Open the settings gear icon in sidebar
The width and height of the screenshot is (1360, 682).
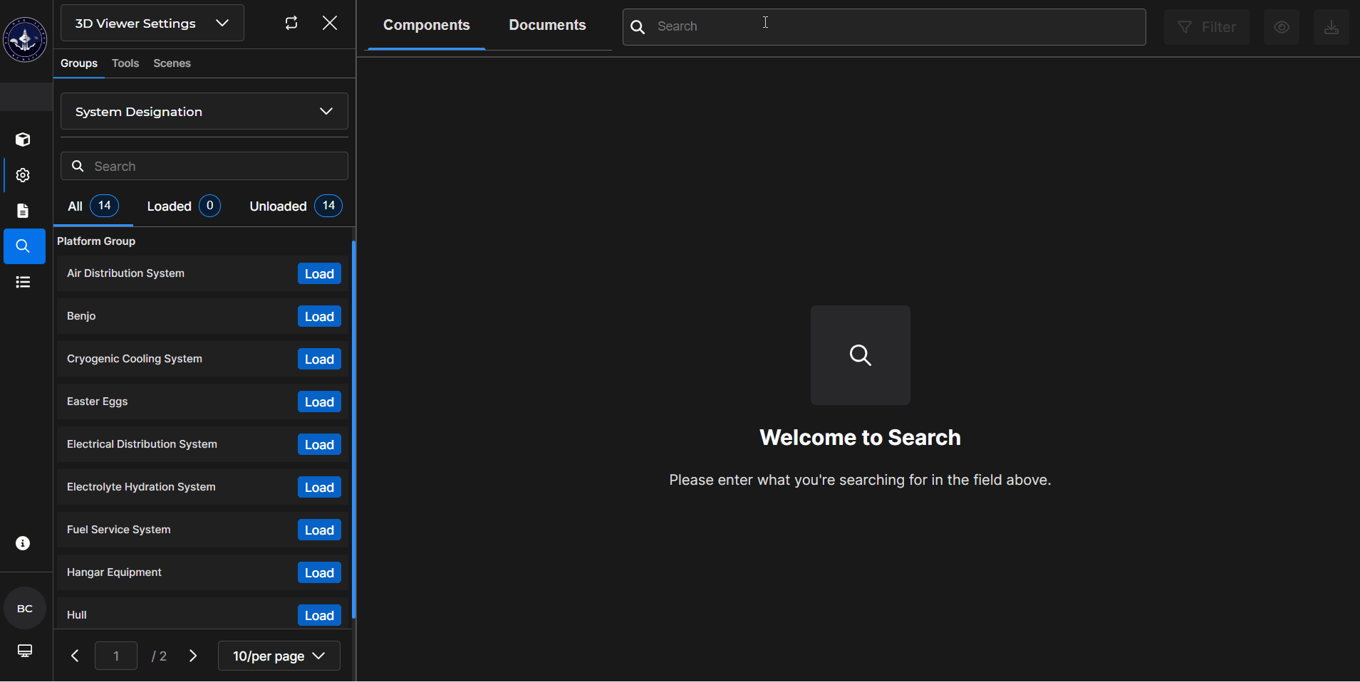tap(23, 175)
